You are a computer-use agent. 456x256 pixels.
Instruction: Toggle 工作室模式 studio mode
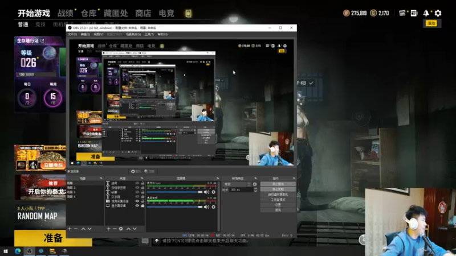(278, 200)
